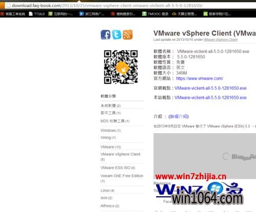Open the second red S-icon bookmark

(123, 14)
